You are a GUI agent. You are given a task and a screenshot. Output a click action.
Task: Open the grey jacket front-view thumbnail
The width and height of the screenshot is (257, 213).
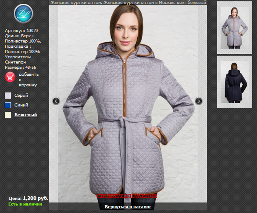click(235, 28)
